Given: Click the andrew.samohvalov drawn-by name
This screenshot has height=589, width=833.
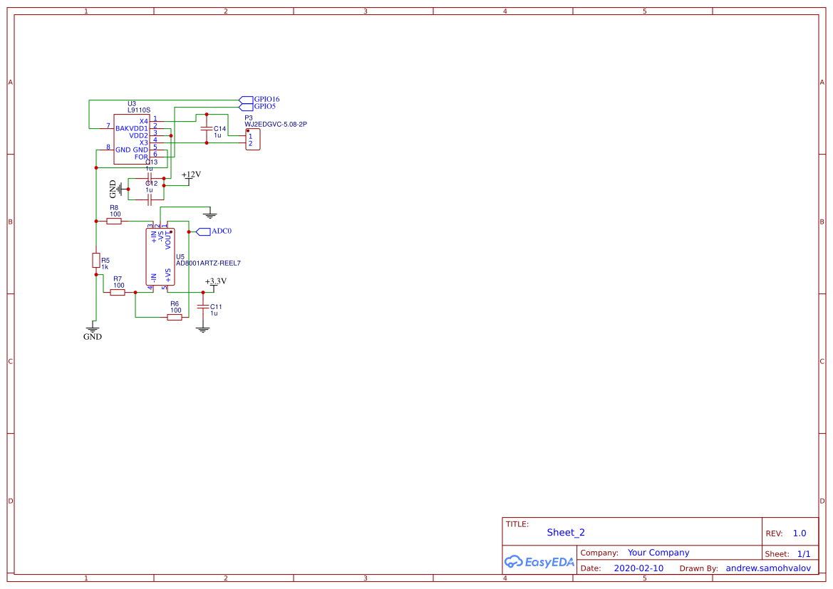Looking at the screenshot, I should pos(768,568).
